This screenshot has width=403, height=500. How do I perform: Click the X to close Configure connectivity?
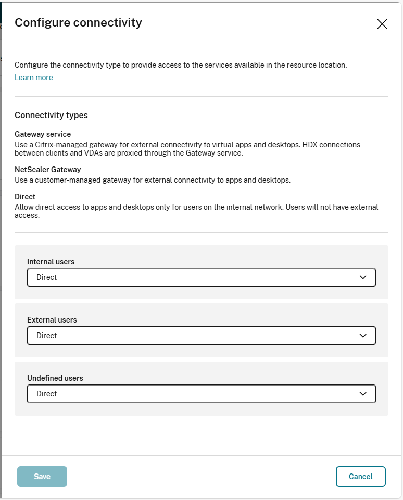click(382, 24)
